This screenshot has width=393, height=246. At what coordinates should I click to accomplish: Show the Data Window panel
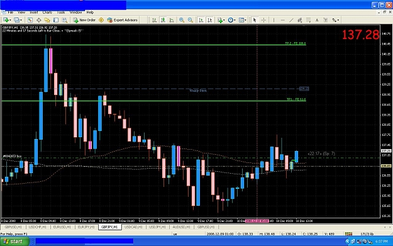pos(38,20)
